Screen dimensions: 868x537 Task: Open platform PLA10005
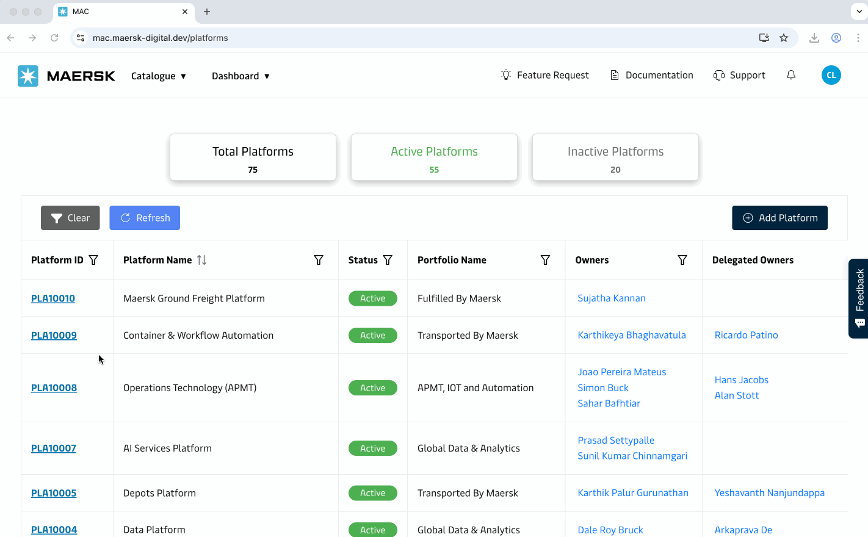54,493
